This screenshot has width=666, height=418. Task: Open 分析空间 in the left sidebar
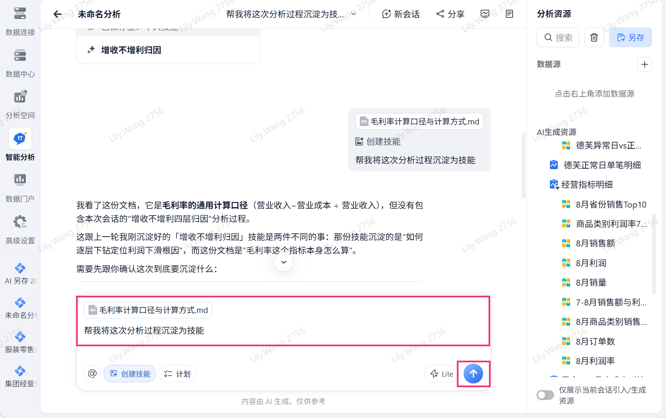pos(20,105)
